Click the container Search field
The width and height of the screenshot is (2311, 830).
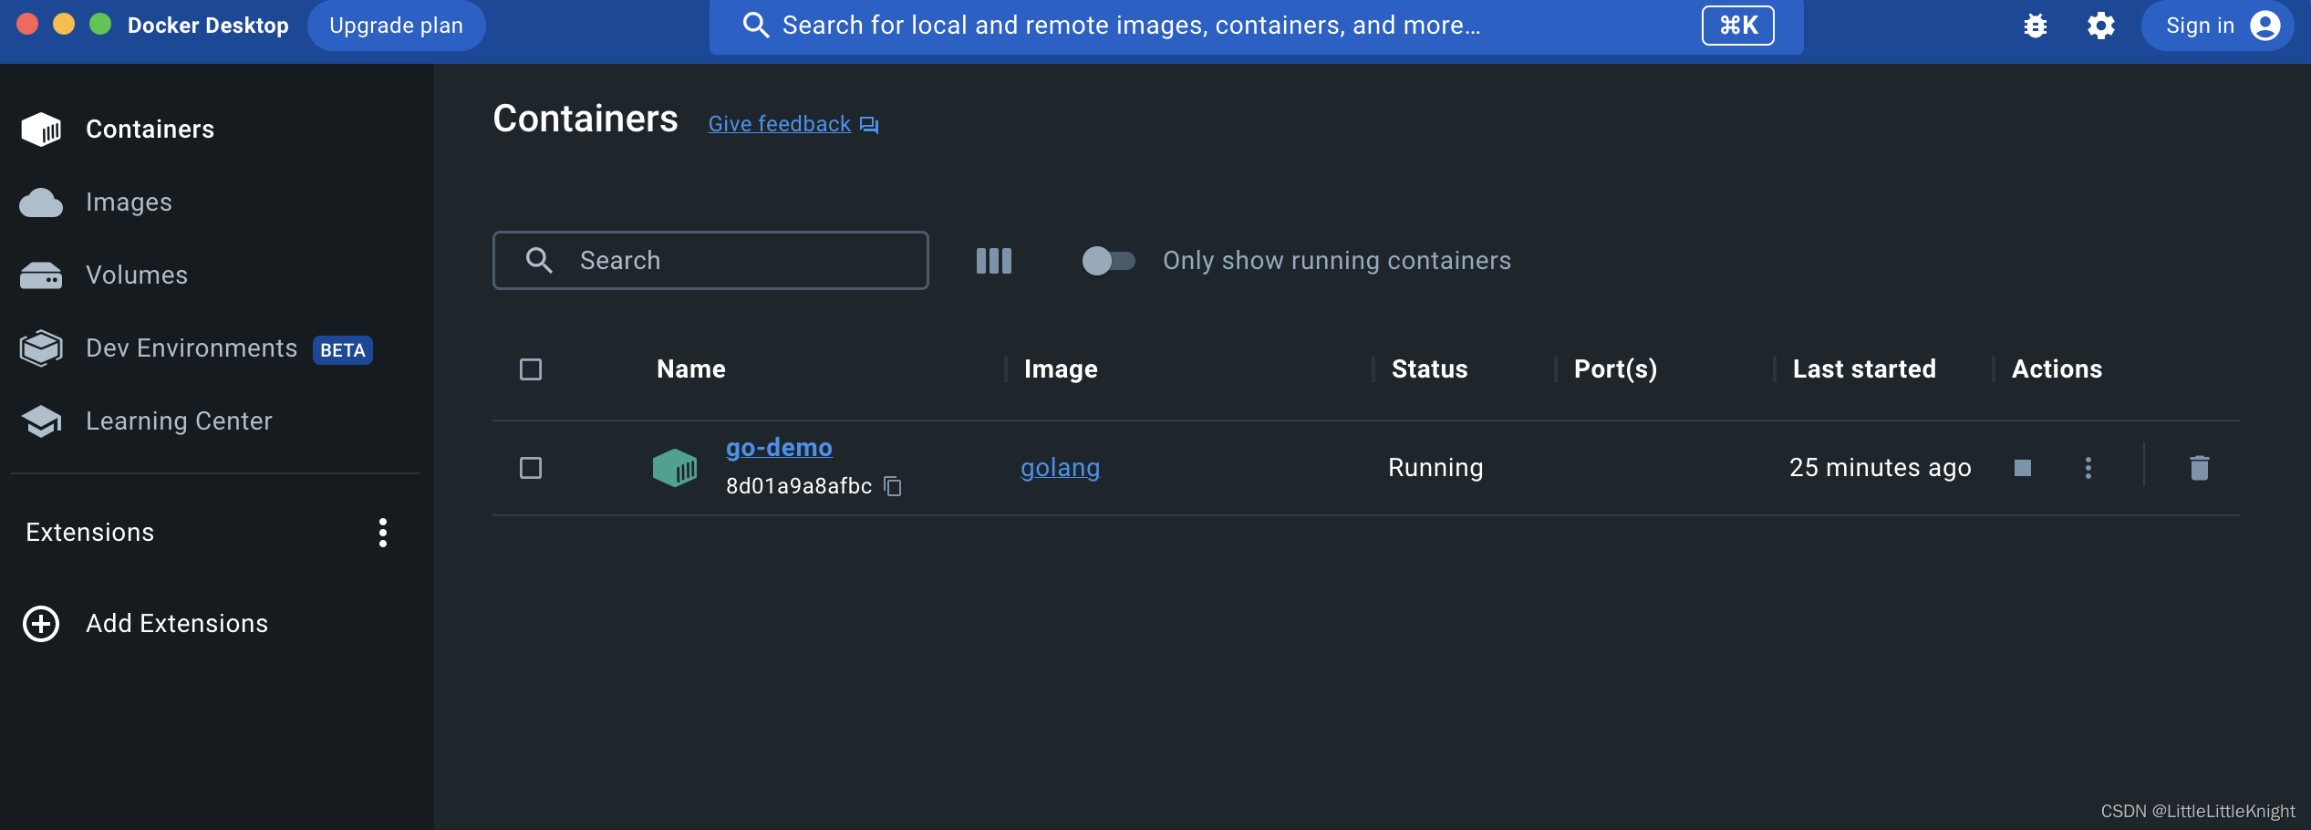click(710, 260)
